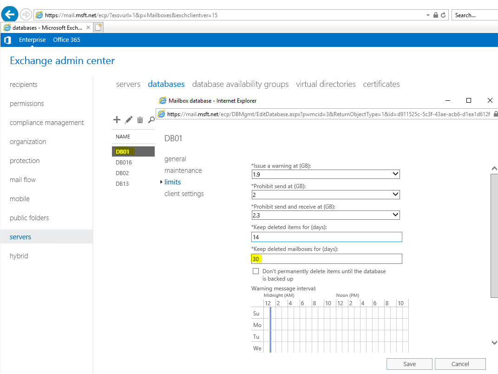Open protection section

click(x=25, y=161)
